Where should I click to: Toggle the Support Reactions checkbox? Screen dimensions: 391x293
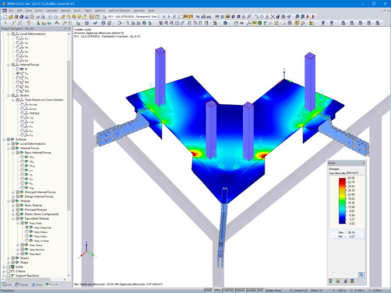tap(9, 275)
